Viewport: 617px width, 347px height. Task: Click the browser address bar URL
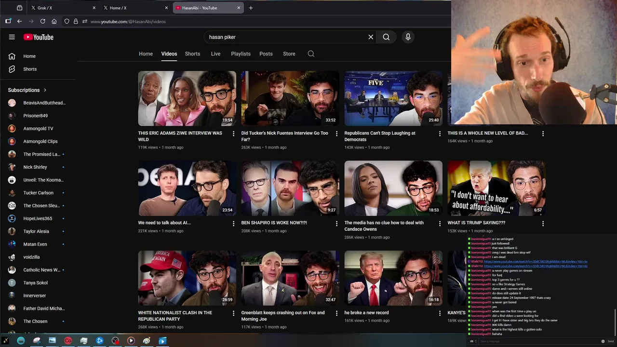(128, 21)
